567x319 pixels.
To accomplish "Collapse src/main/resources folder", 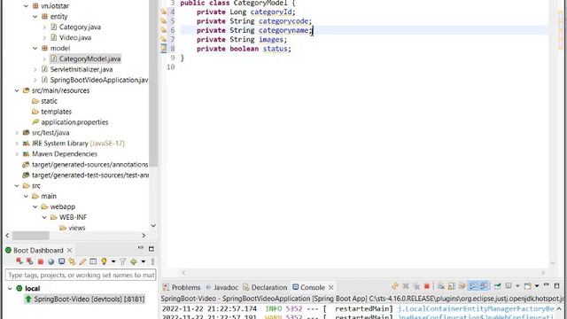I will 17,90.
